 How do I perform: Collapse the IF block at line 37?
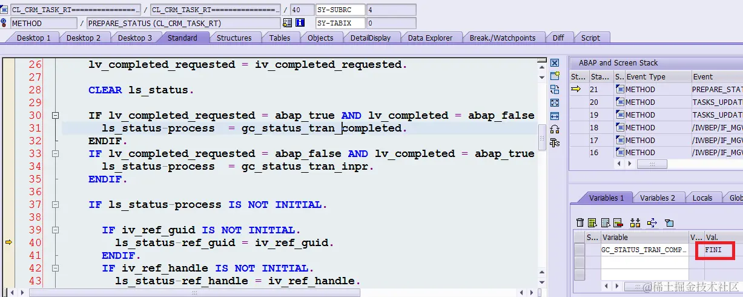56,204
